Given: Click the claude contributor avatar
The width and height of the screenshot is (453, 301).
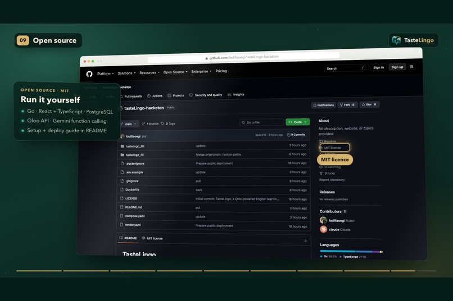Looking at the screenshot, I should [x=324, y=229].
